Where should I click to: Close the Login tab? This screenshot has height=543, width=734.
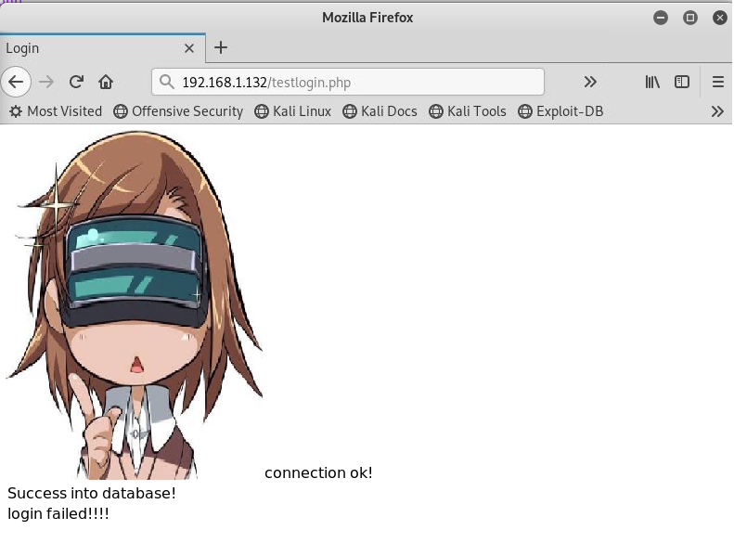point(189,48)
